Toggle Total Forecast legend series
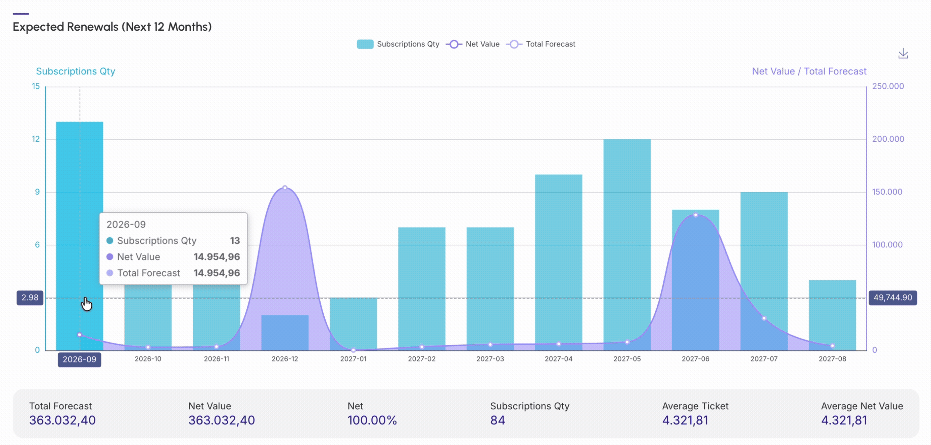Image resolution: width=931 pixels, height=445 pixels. (541, 44)
